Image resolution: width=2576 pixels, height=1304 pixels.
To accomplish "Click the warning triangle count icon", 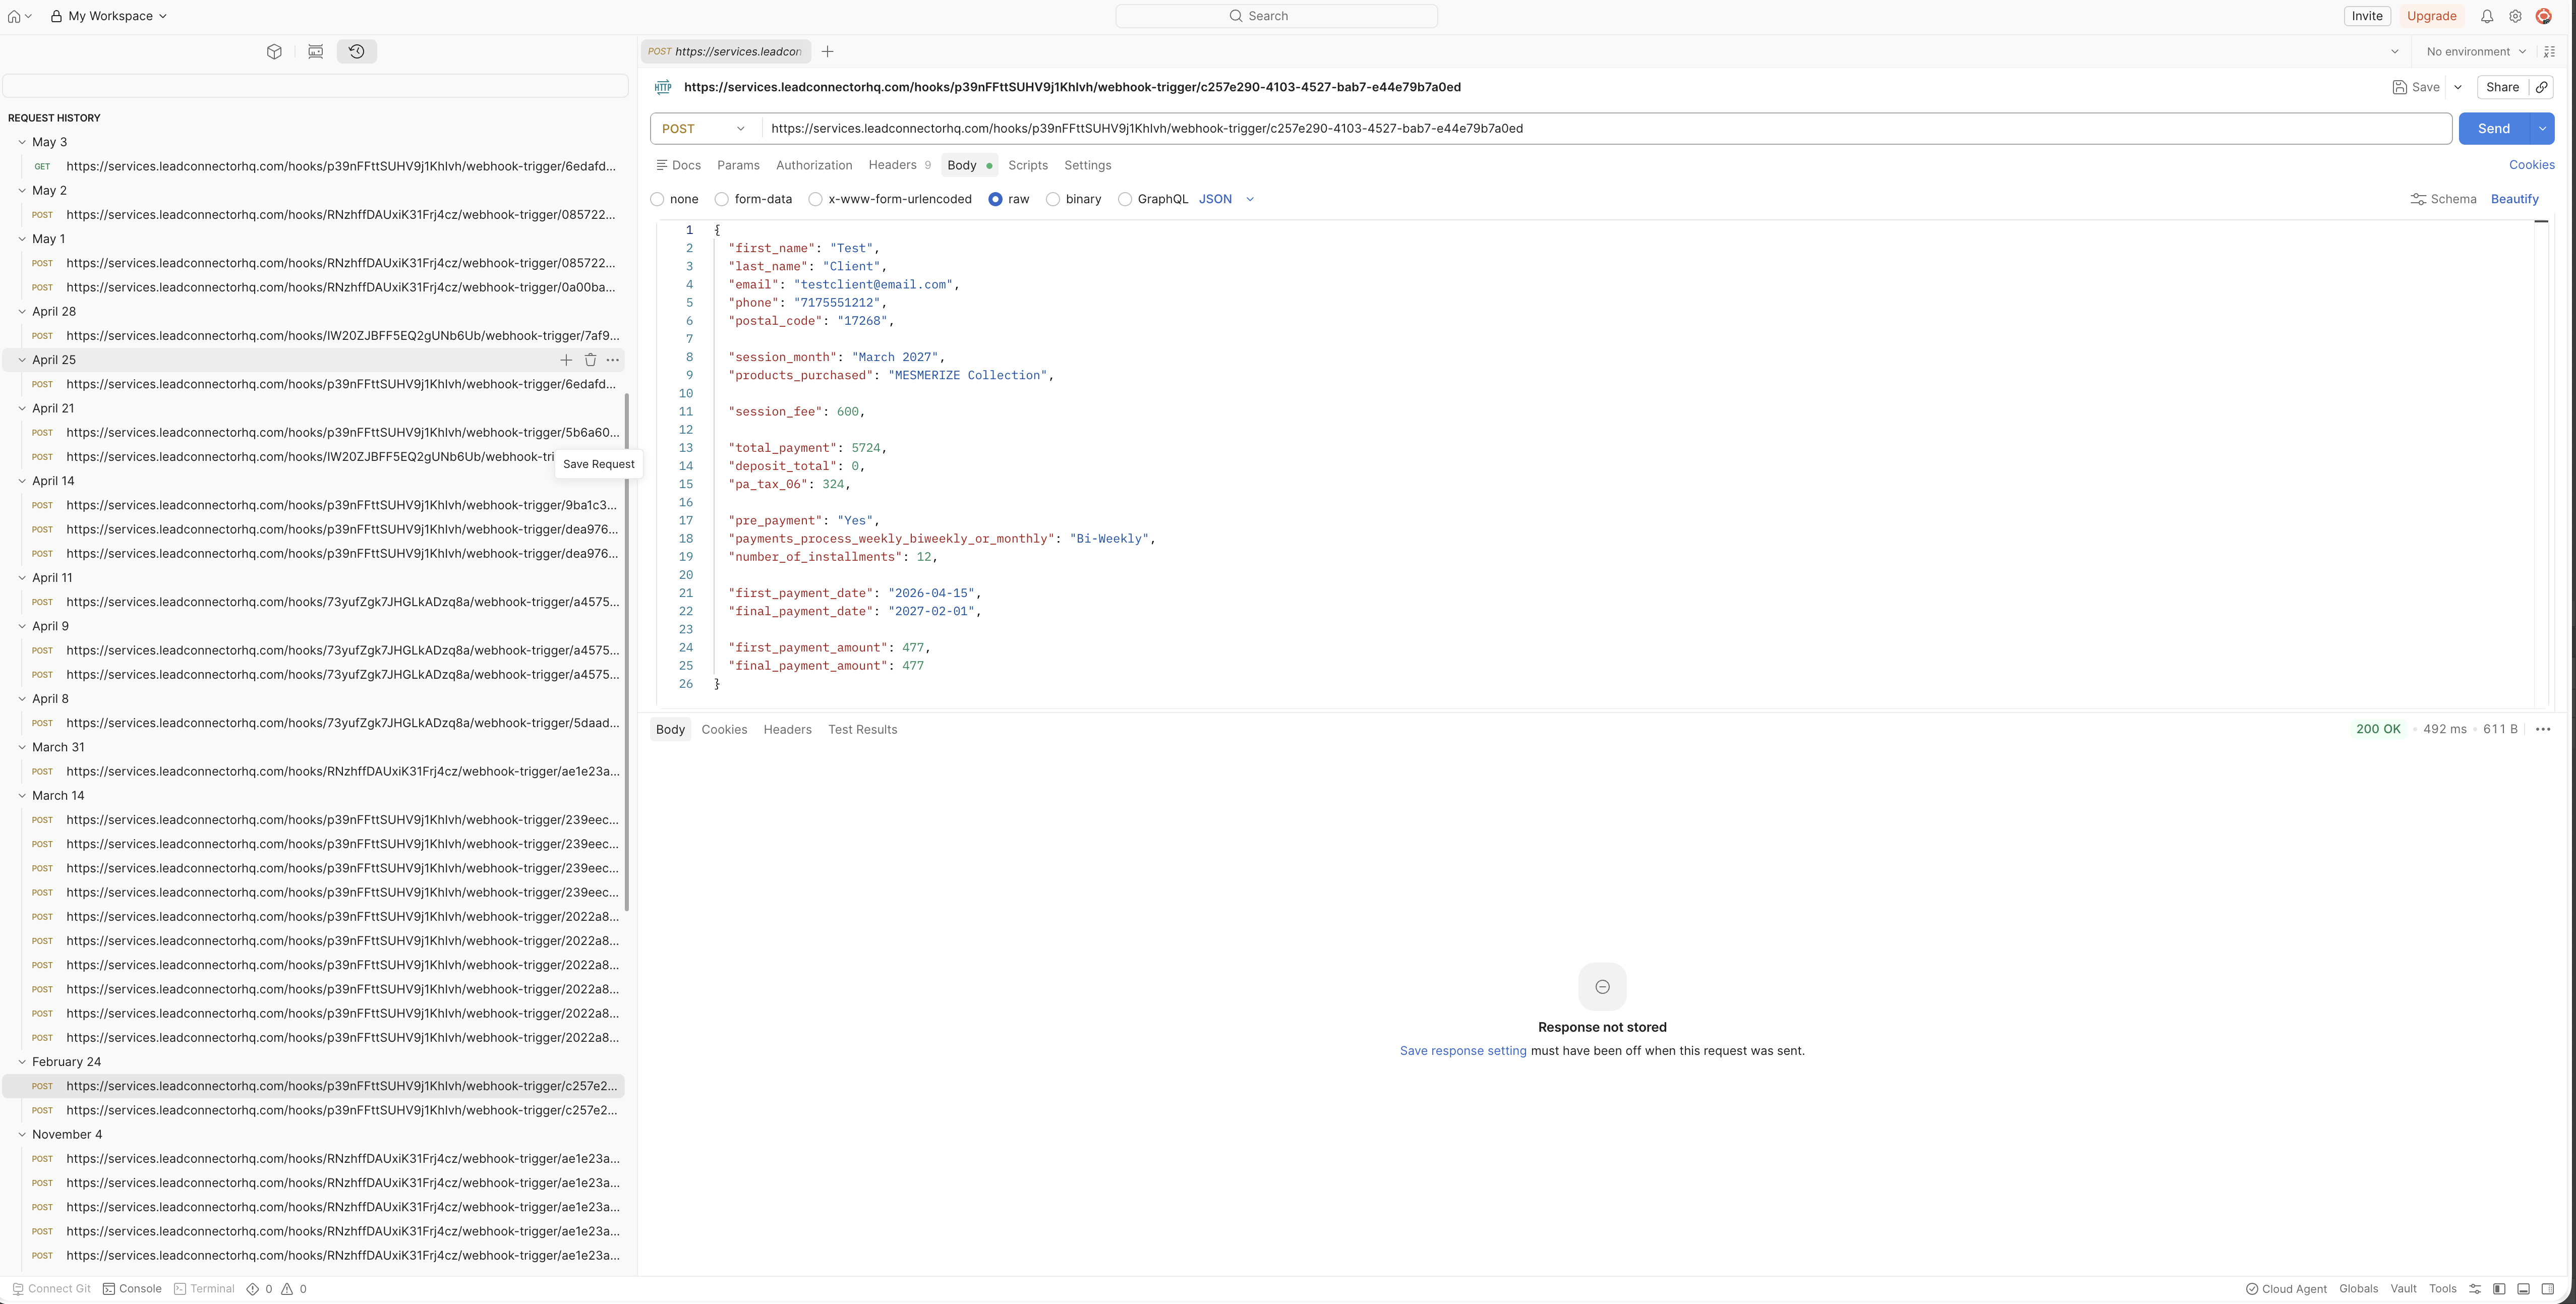I will click(x=287, y=1289).
